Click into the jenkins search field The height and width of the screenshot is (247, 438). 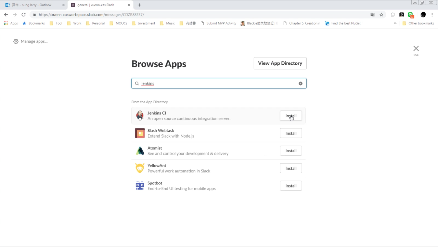pos(219,83)
